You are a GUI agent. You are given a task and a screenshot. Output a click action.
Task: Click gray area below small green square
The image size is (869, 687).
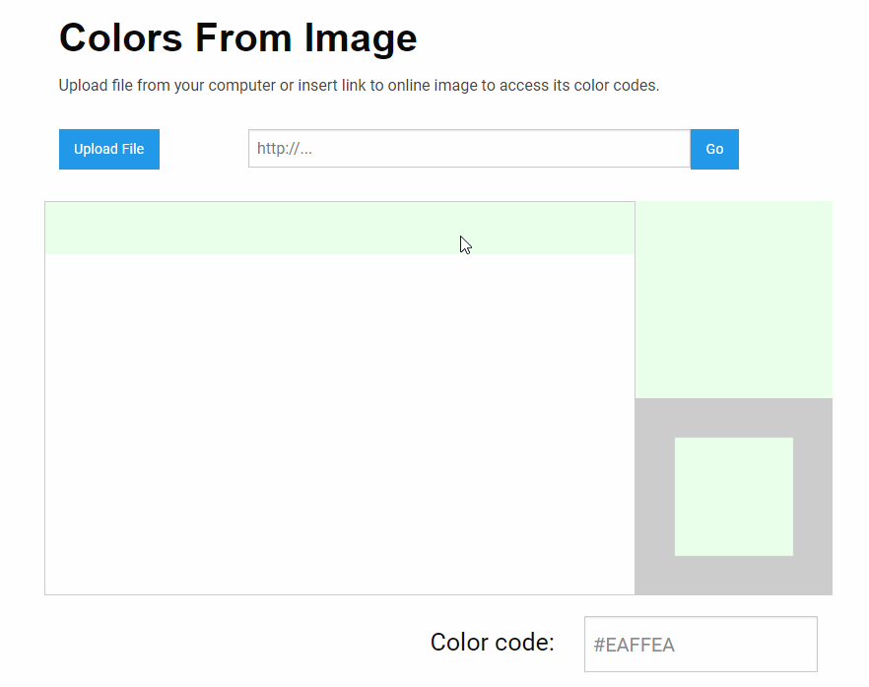click(734, 576)
